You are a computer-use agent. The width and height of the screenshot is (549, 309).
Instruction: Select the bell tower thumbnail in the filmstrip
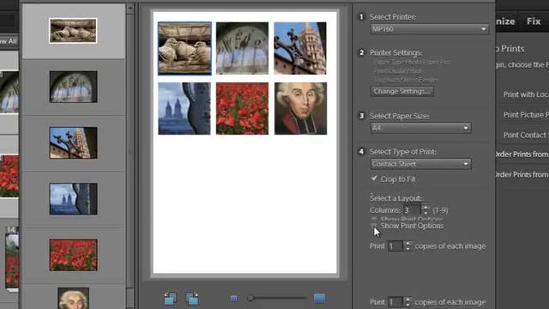[73, 143]
